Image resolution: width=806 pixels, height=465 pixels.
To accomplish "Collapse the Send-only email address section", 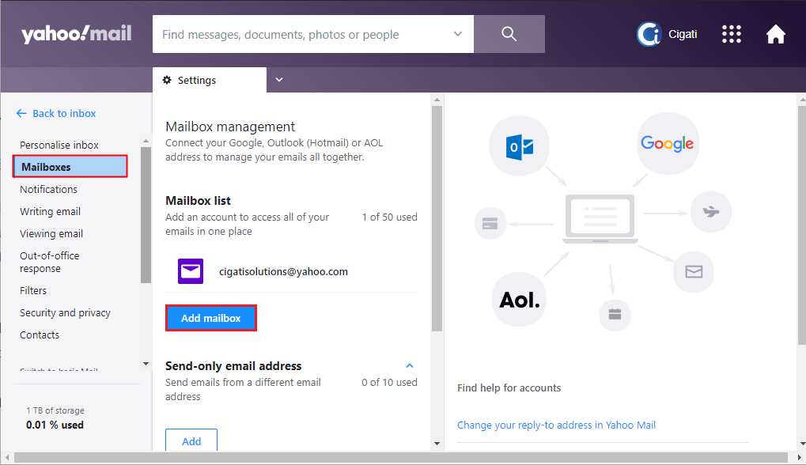I will pos(410,366).
